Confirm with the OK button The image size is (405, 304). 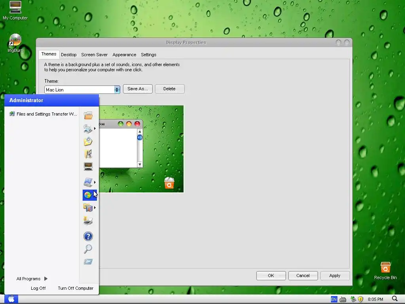pos(271,275)
